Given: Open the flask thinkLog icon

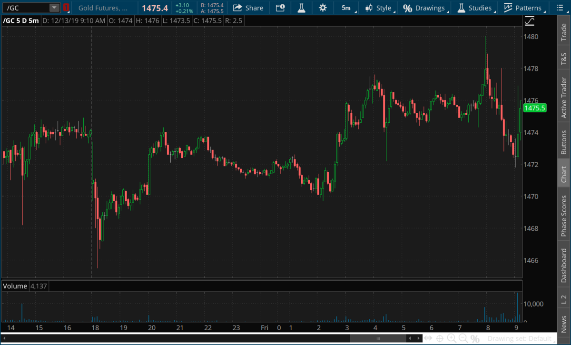Looking at the screenshot, I should point(301,8).
